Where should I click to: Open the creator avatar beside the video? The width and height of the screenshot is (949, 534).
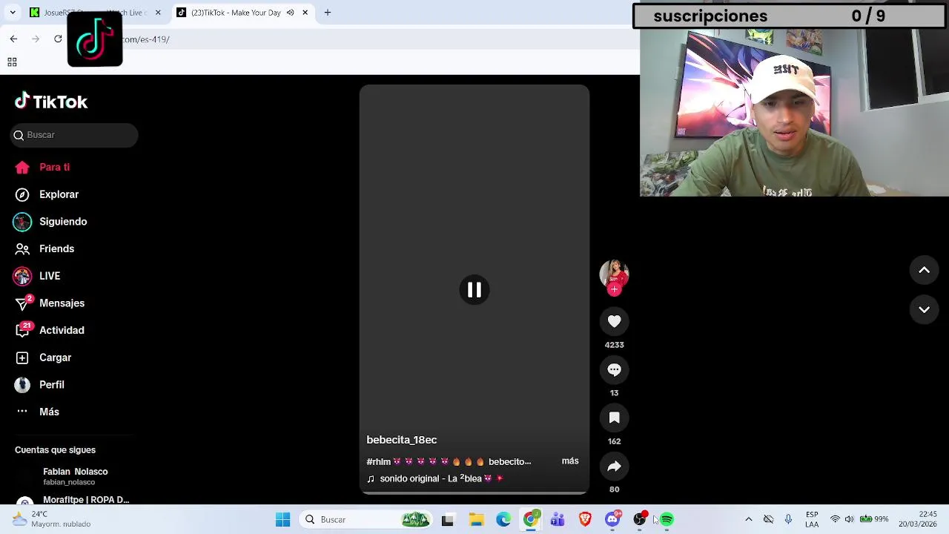[x=614, y=273]
